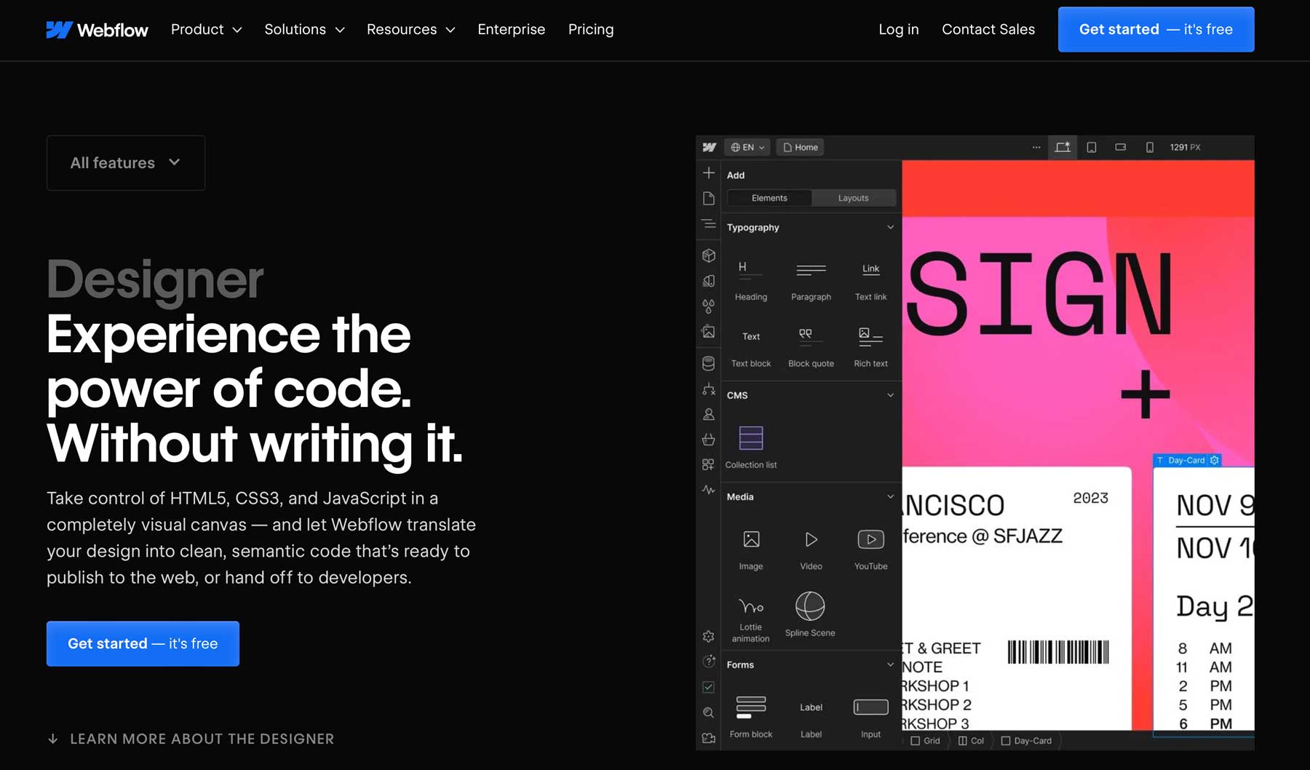This screenshot has height=770, width=1310.
Task: Select the YouTube media element
Action: 870,540
